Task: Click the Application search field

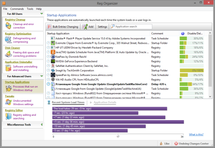Action: 131,27
